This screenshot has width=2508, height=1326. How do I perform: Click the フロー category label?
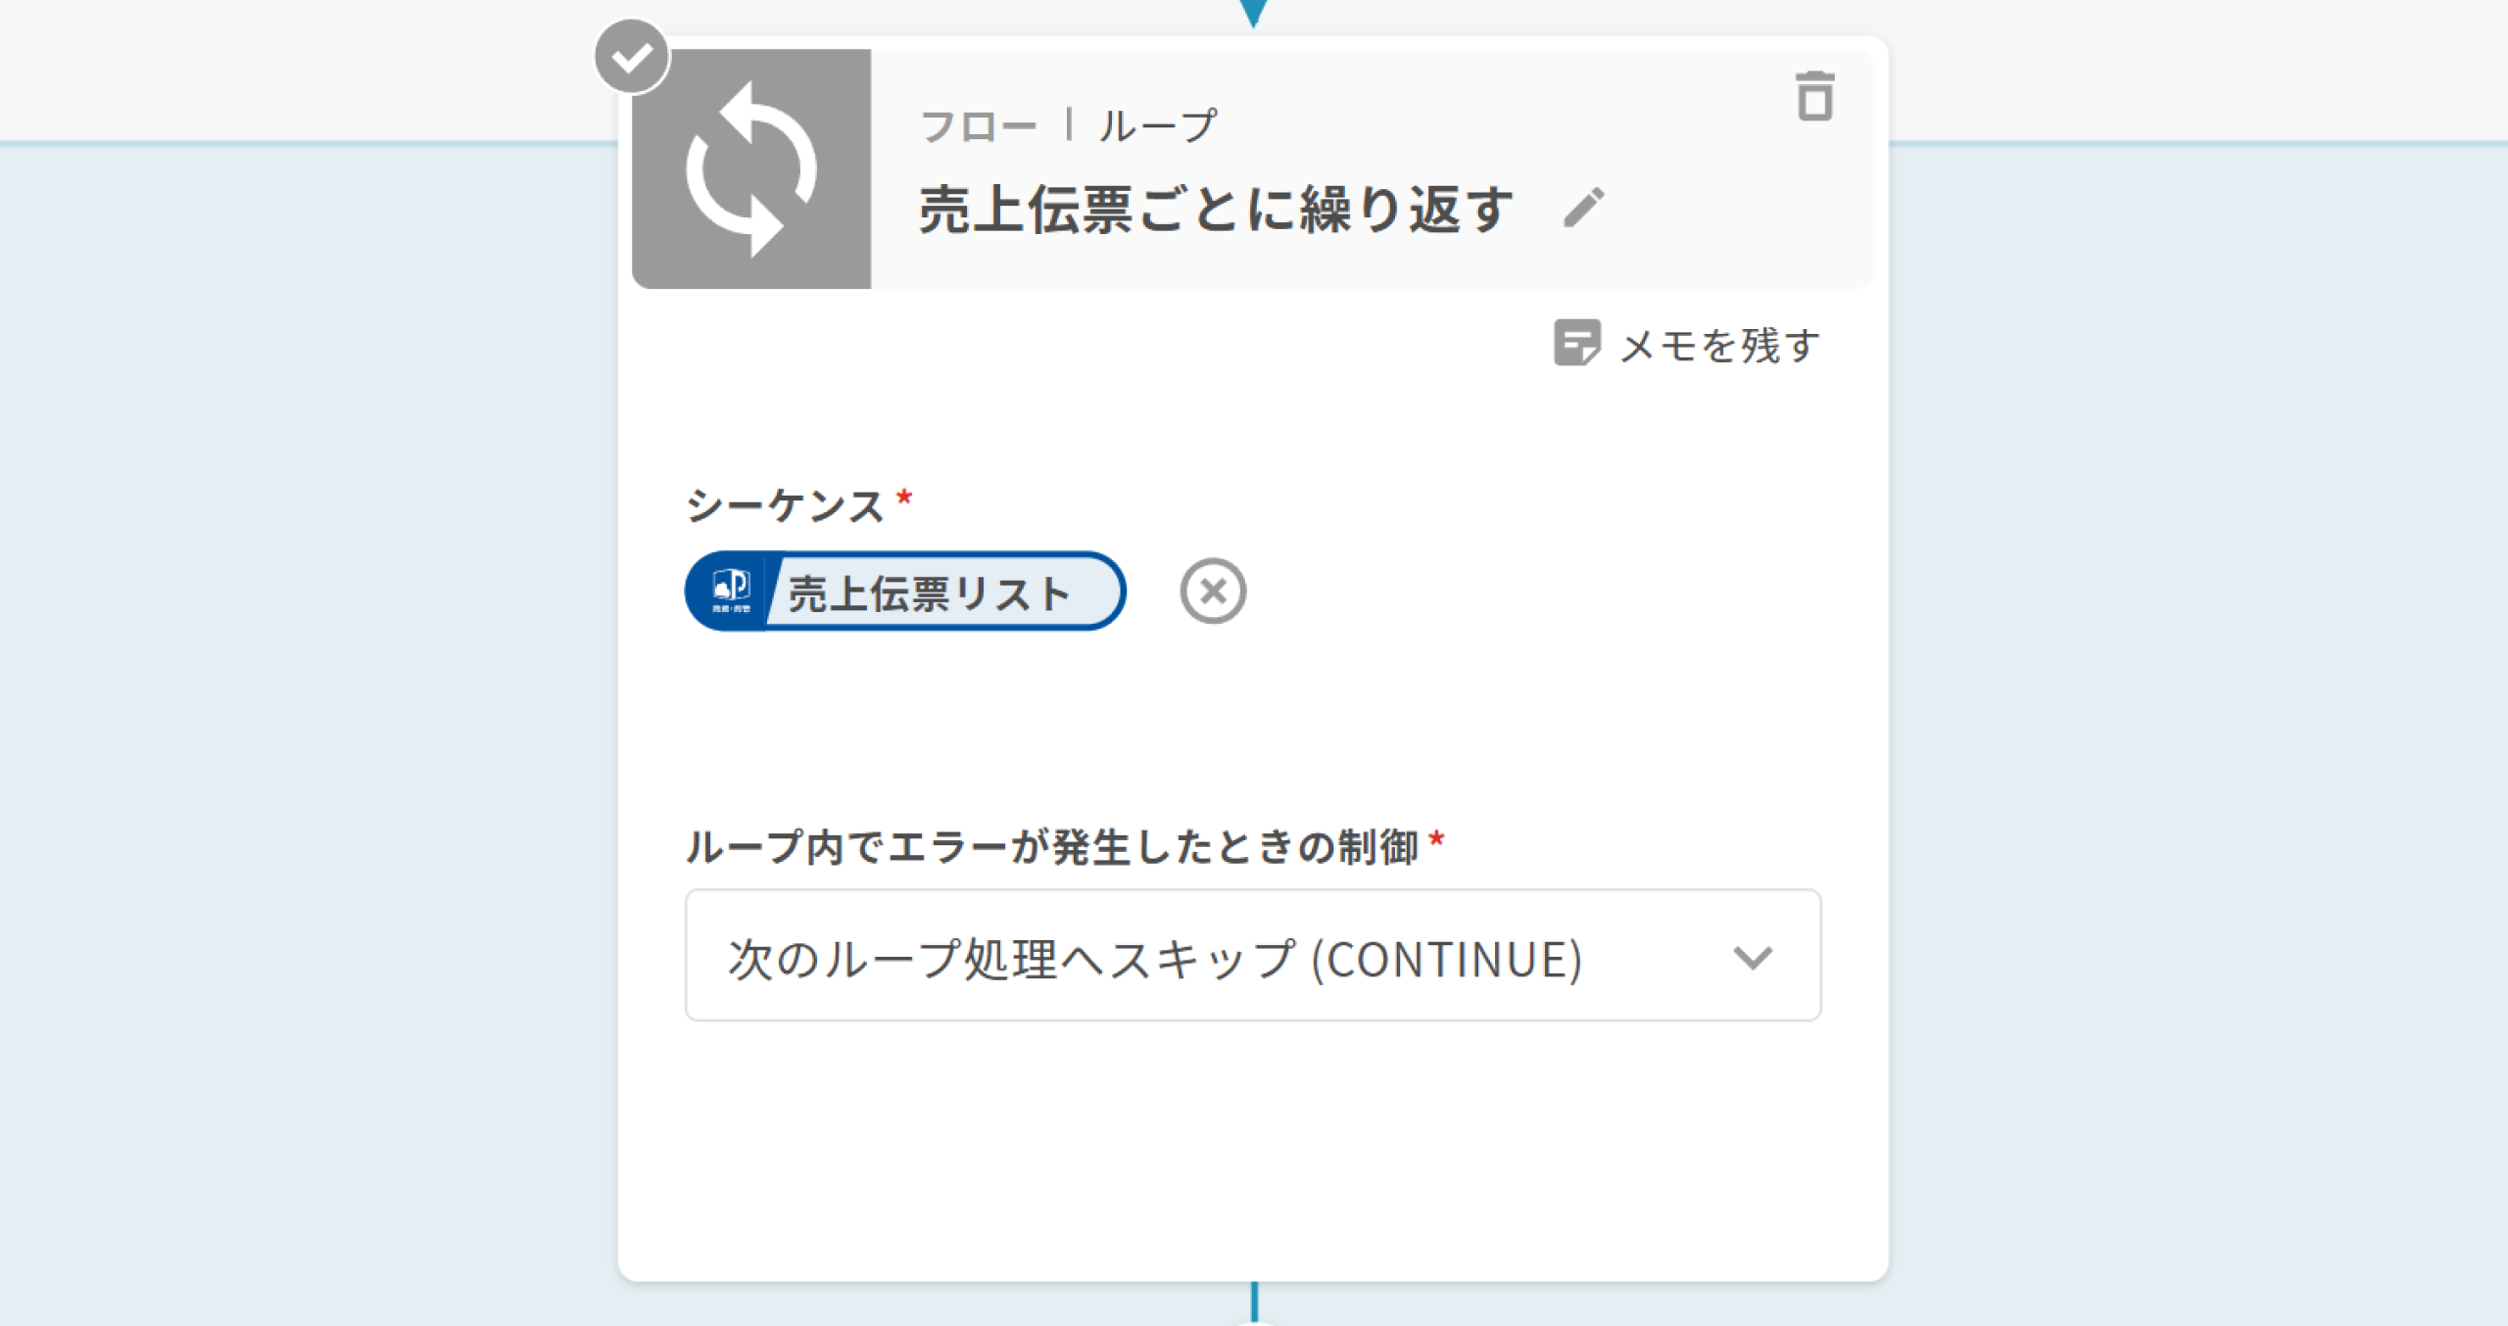tap(978, 126)
